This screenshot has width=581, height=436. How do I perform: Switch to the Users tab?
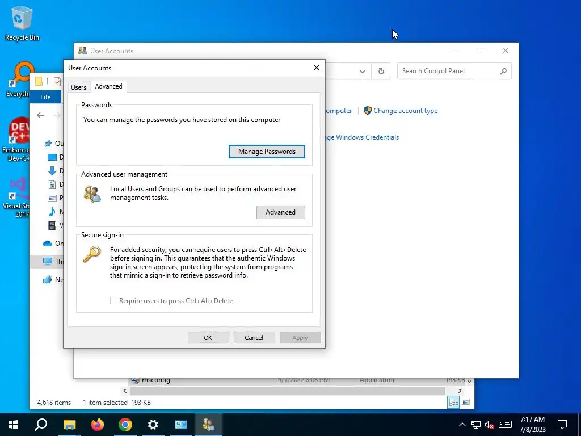tap(78, 87)
